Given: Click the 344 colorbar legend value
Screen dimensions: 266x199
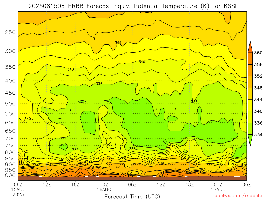Looking at the screenshot, I should [x=258, y=99].
